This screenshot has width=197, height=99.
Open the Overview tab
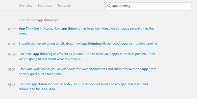pos(26,6)
